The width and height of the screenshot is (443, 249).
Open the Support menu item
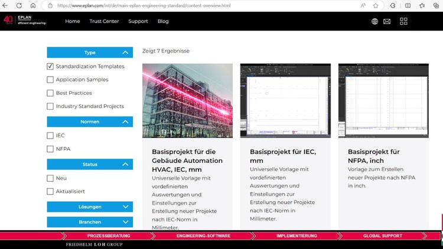(138, 21)
